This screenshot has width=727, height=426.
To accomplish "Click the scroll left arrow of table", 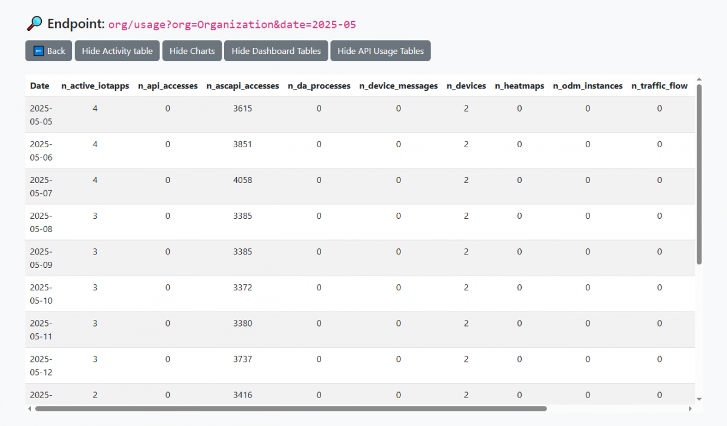I will [30, 409].
